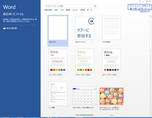Pick the 請求書 suggested search
The width and height of the screenshot is (152, 118).
click(83, 10)
